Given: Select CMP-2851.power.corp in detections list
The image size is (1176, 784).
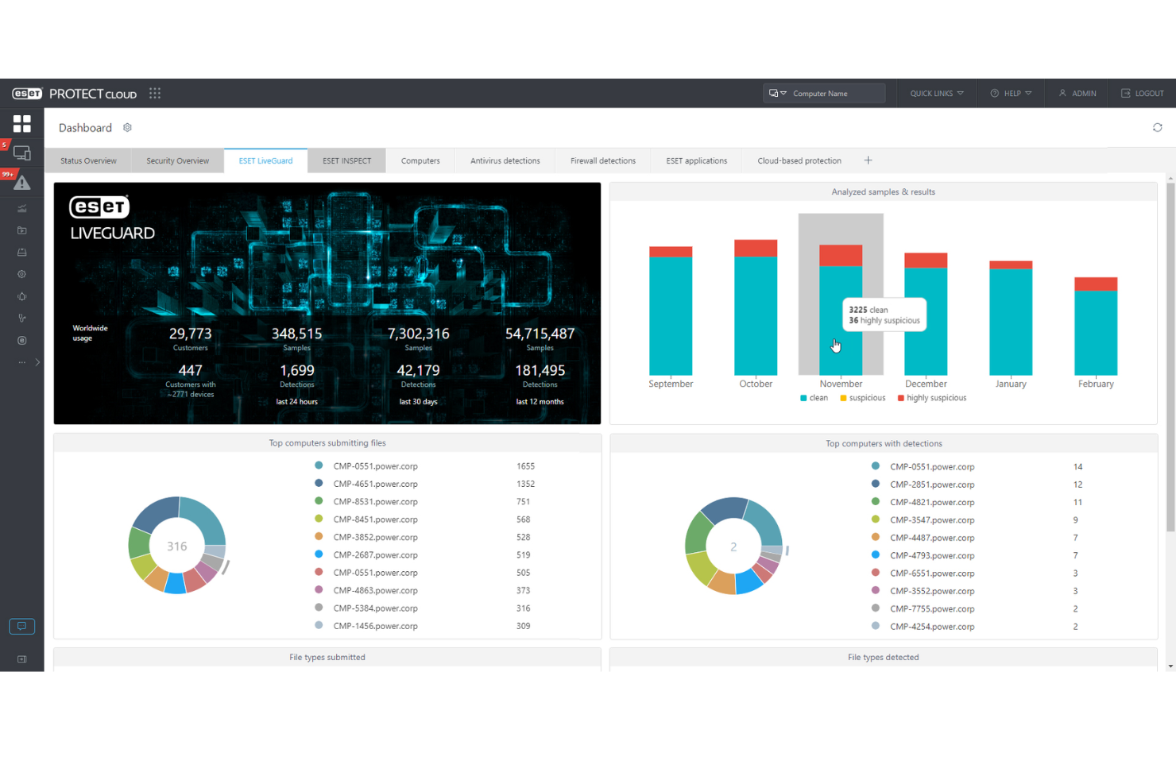Looking at the screenshot, I should click(932, 485).
